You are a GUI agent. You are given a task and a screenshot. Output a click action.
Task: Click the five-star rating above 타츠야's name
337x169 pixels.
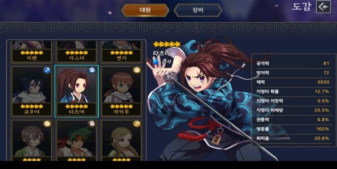click(167, 44)
